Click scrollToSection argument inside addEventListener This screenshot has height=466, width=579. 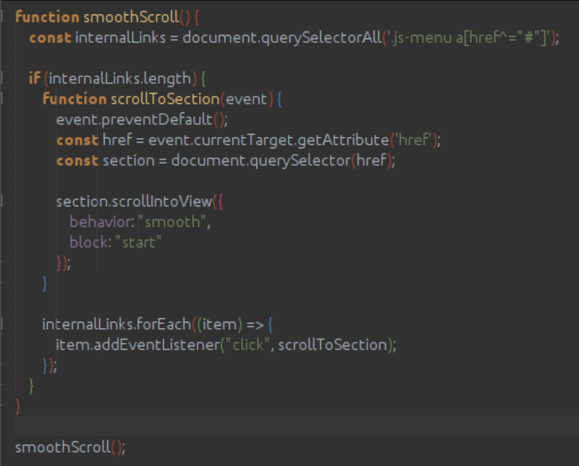pyautogui.click(x=331, y=345)
